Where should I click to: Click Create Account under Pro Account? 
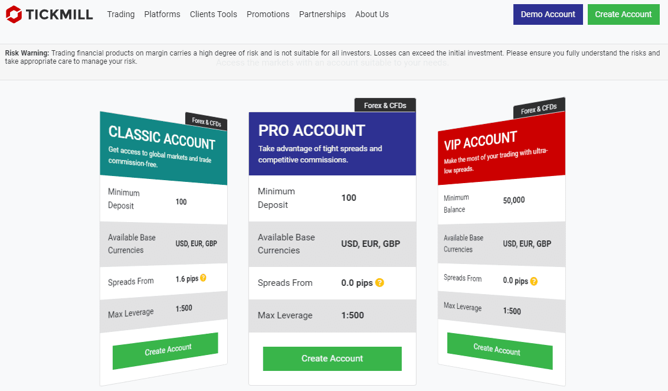click(332, 359)
